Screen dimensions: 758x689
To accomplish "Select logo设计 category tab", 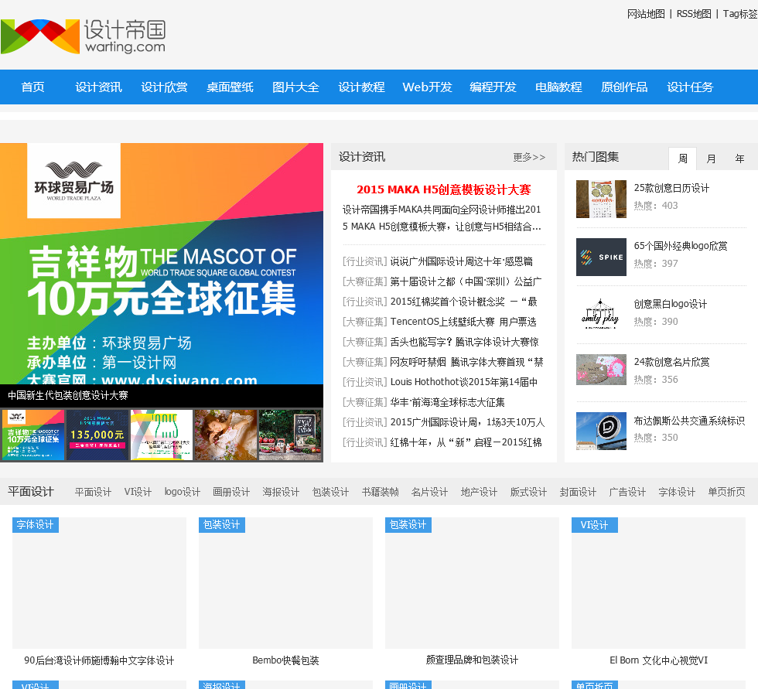I will point(183,492).
